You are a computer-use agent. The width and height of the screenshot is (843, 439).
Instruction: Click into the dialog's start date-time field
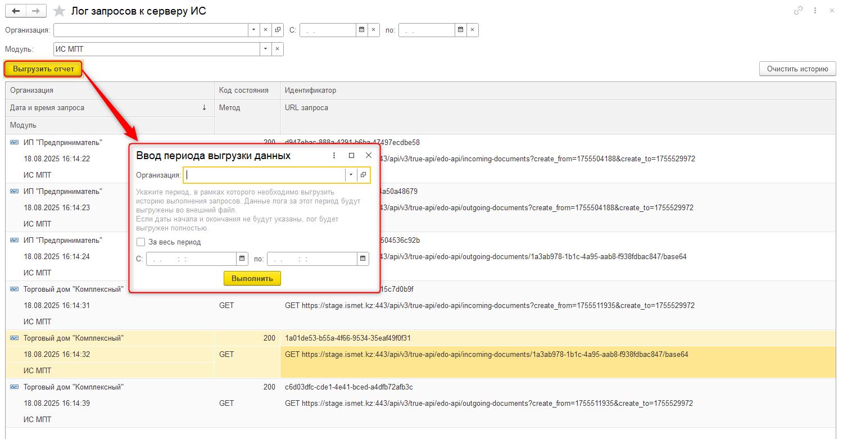[190, 259]
